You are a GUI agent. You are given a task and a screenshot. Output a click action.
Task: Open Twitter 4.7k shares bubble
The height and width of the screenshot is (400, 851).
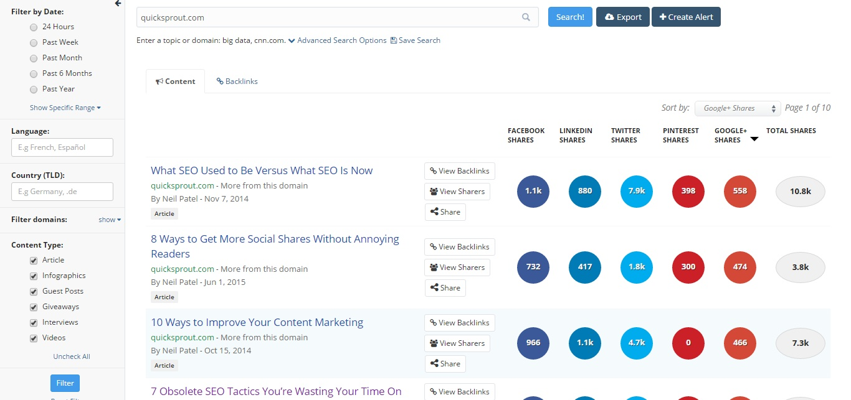[x=637, y=343]
